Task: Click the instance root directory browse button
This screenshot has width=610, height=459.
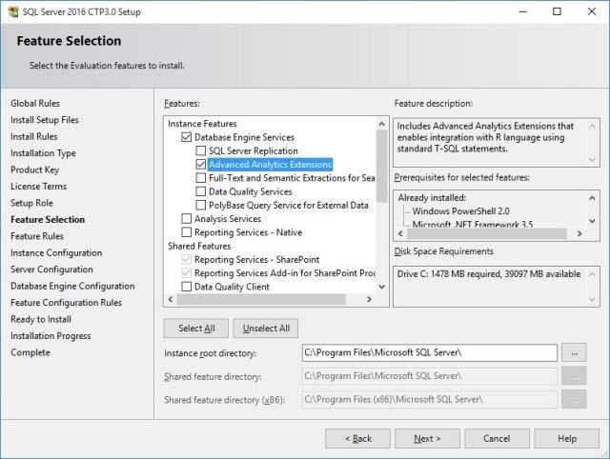Action: click(x=574, y=352)
